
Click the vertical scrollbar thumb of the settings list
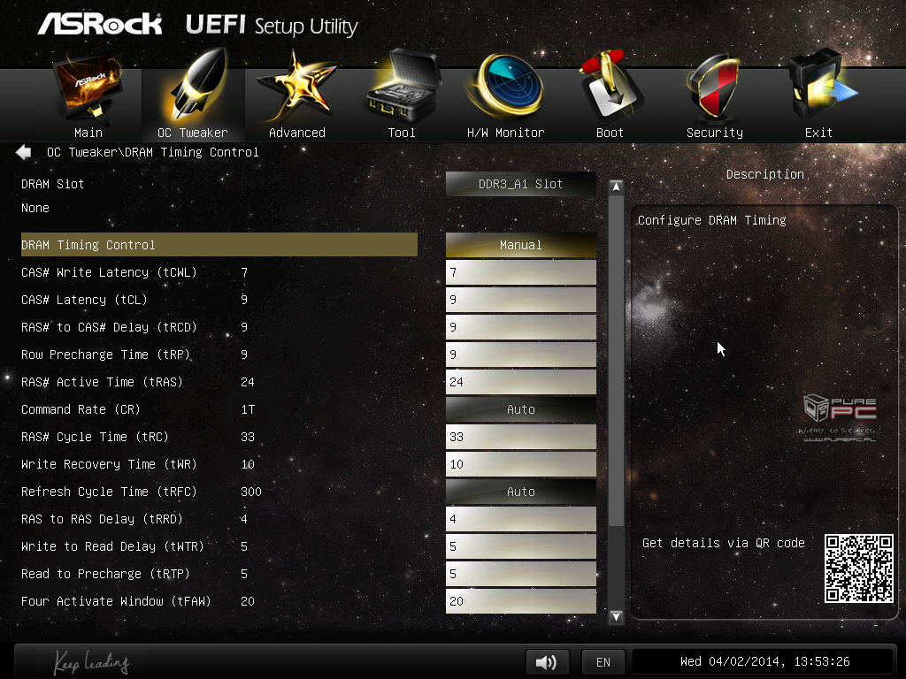pyautogui.click(x=616, y=361)
